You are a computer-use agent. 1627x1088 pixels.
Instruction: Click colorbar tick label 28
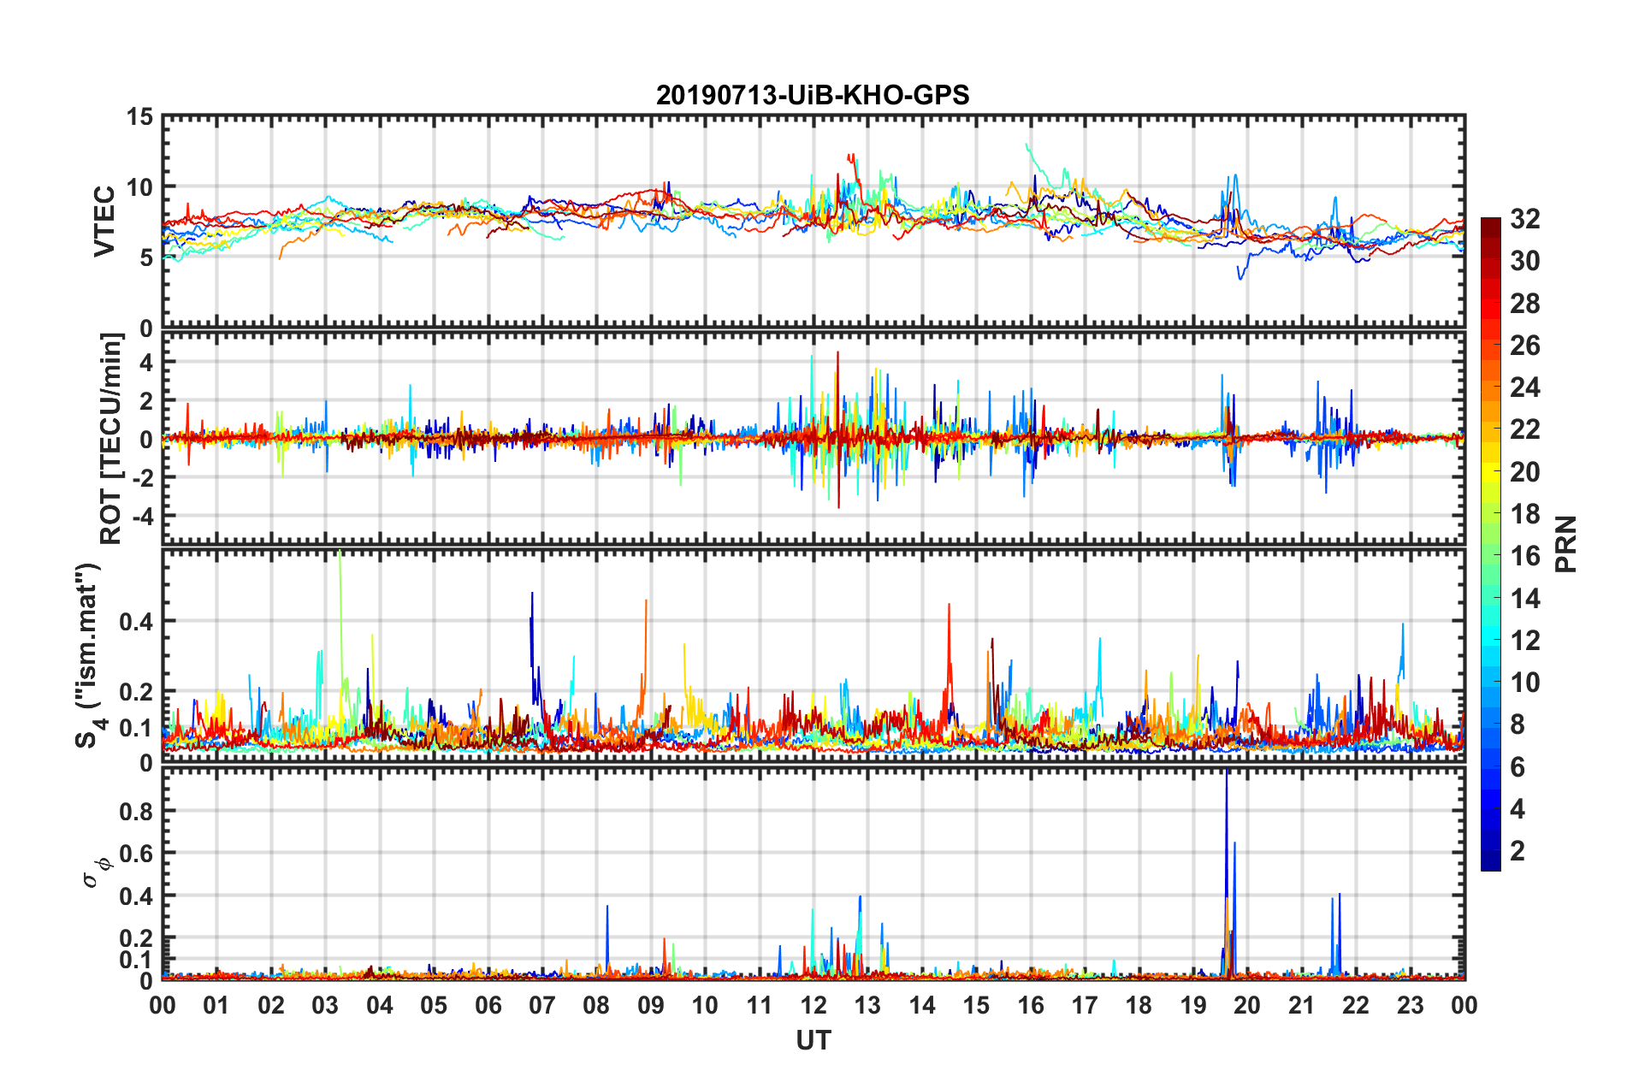pyautogui.click(x=1524, y=304)
